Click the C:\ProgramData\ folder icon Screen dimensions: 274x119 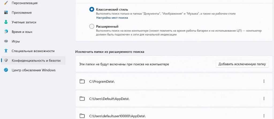click(x=82, y=81)
